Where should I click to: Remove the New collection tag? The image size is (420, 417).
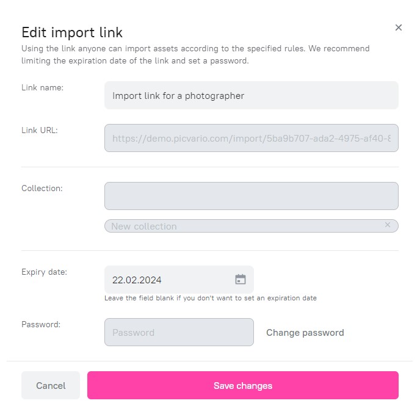click(x=387, y=225)
